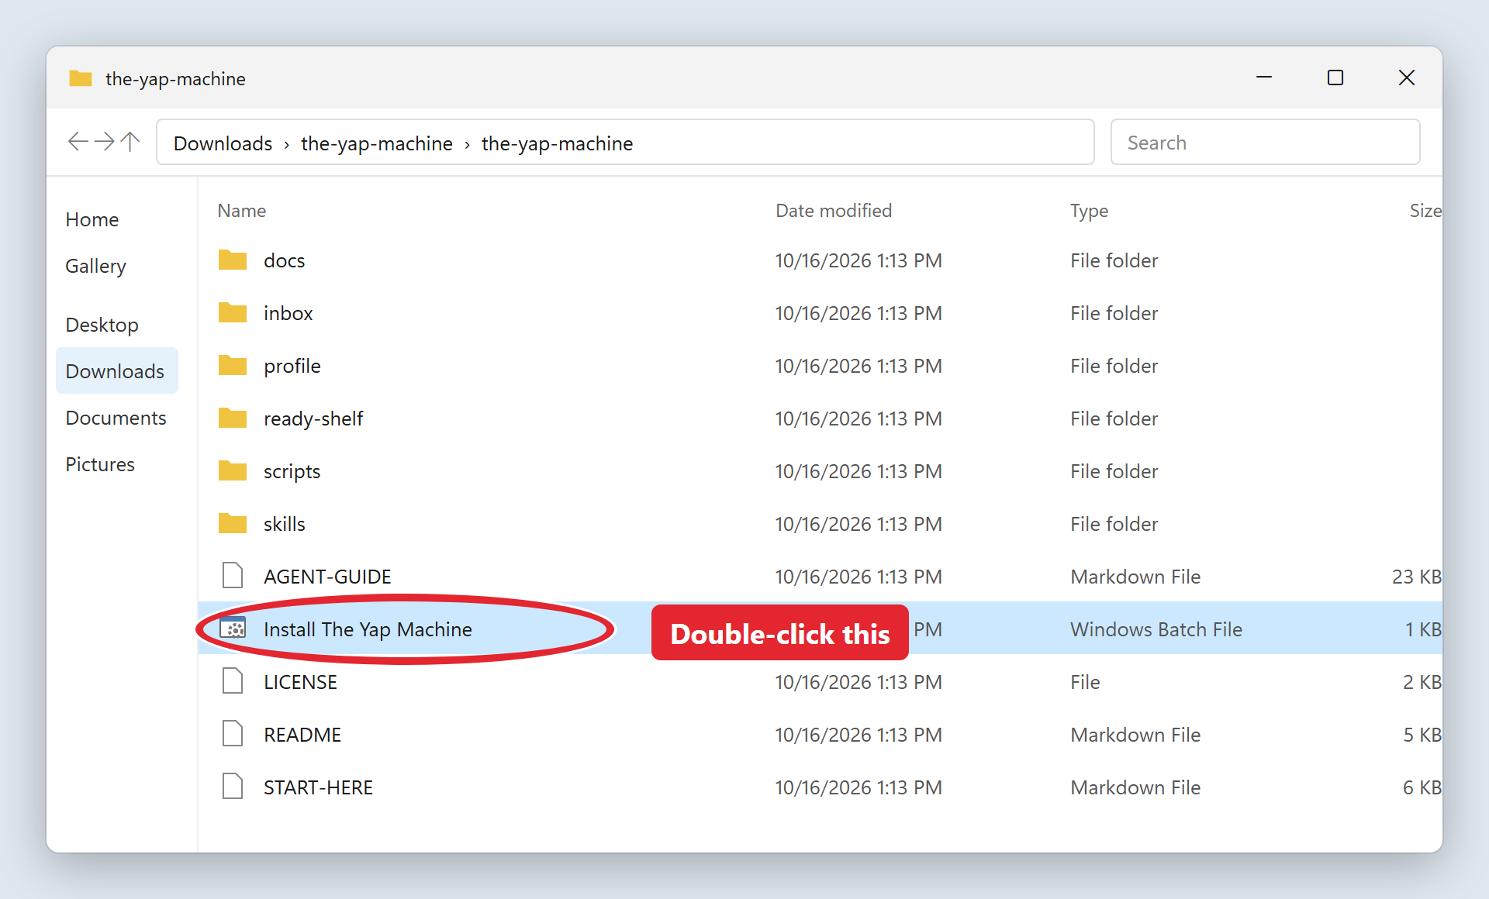Maximize the the-yap-machine window
Screen dimensions: 1489x899
coord(1335,77)
